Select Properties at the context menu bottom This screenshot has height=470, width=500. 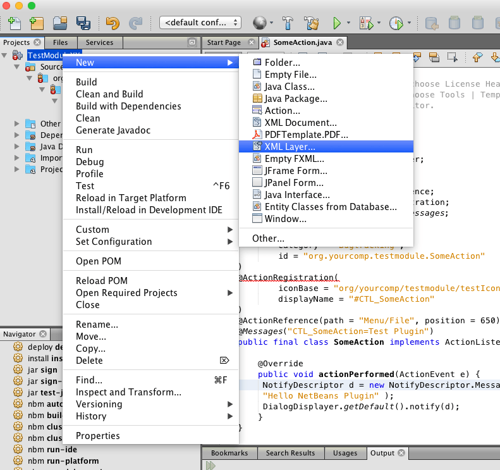click(x=98, y=436)
